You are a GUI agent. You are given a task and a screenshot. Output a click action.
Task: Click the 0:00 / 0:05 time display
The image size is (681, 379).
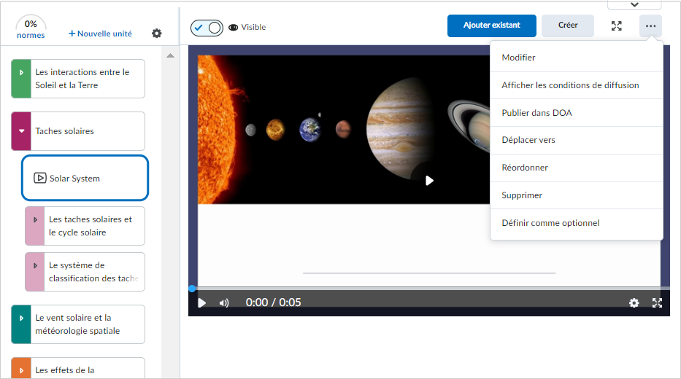coord(273,302)
